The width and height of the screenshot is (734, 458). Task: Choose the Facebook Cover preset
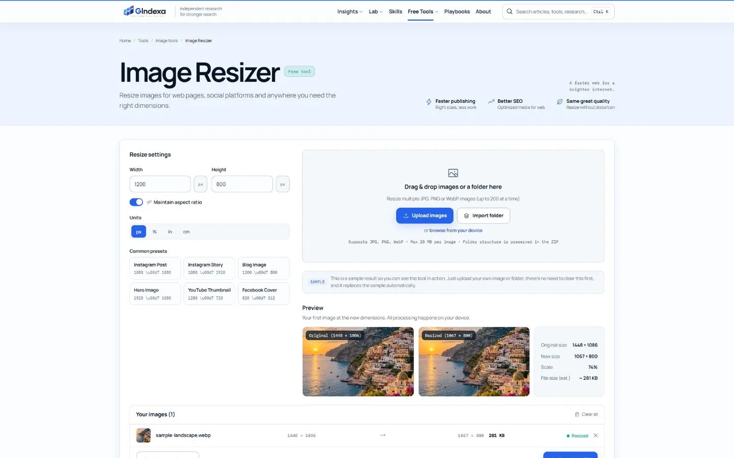264,294
